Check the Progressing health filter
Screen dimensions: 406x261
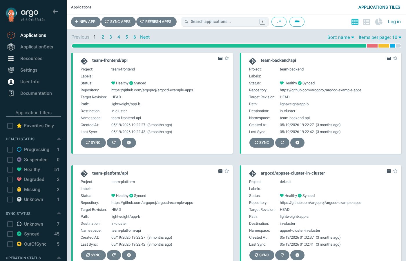click(10, 150)
